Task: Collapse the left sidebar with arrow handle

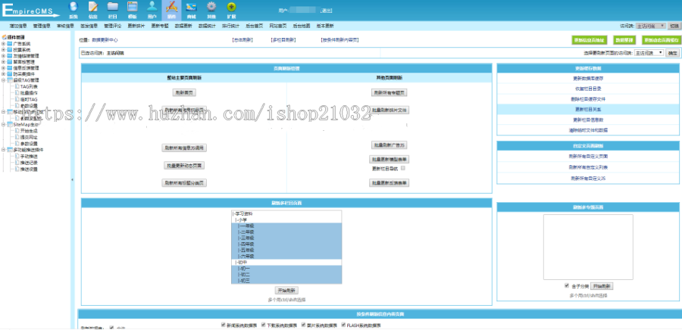Action: (72, 179)
